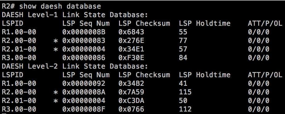Click checksum value 0x7A59
The height and width of the screenshot is (114, 285).
coord(131,92)
